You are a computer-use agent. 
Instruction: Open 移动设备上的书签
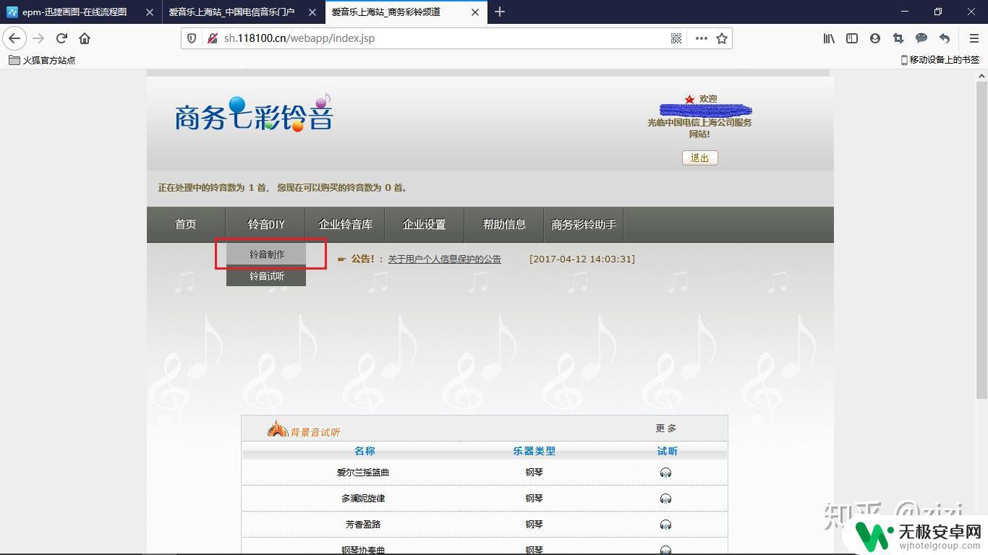click(x=940, y=60)
